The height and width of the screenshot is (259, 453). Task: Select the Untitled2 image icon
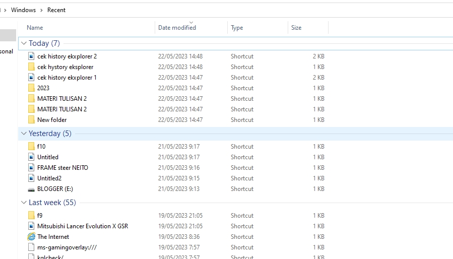point(31,178)
